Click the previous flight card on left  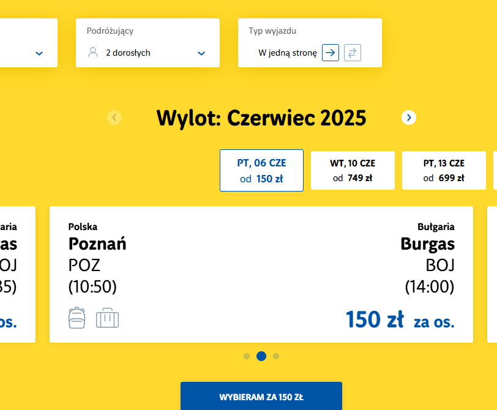coord(18,274)
